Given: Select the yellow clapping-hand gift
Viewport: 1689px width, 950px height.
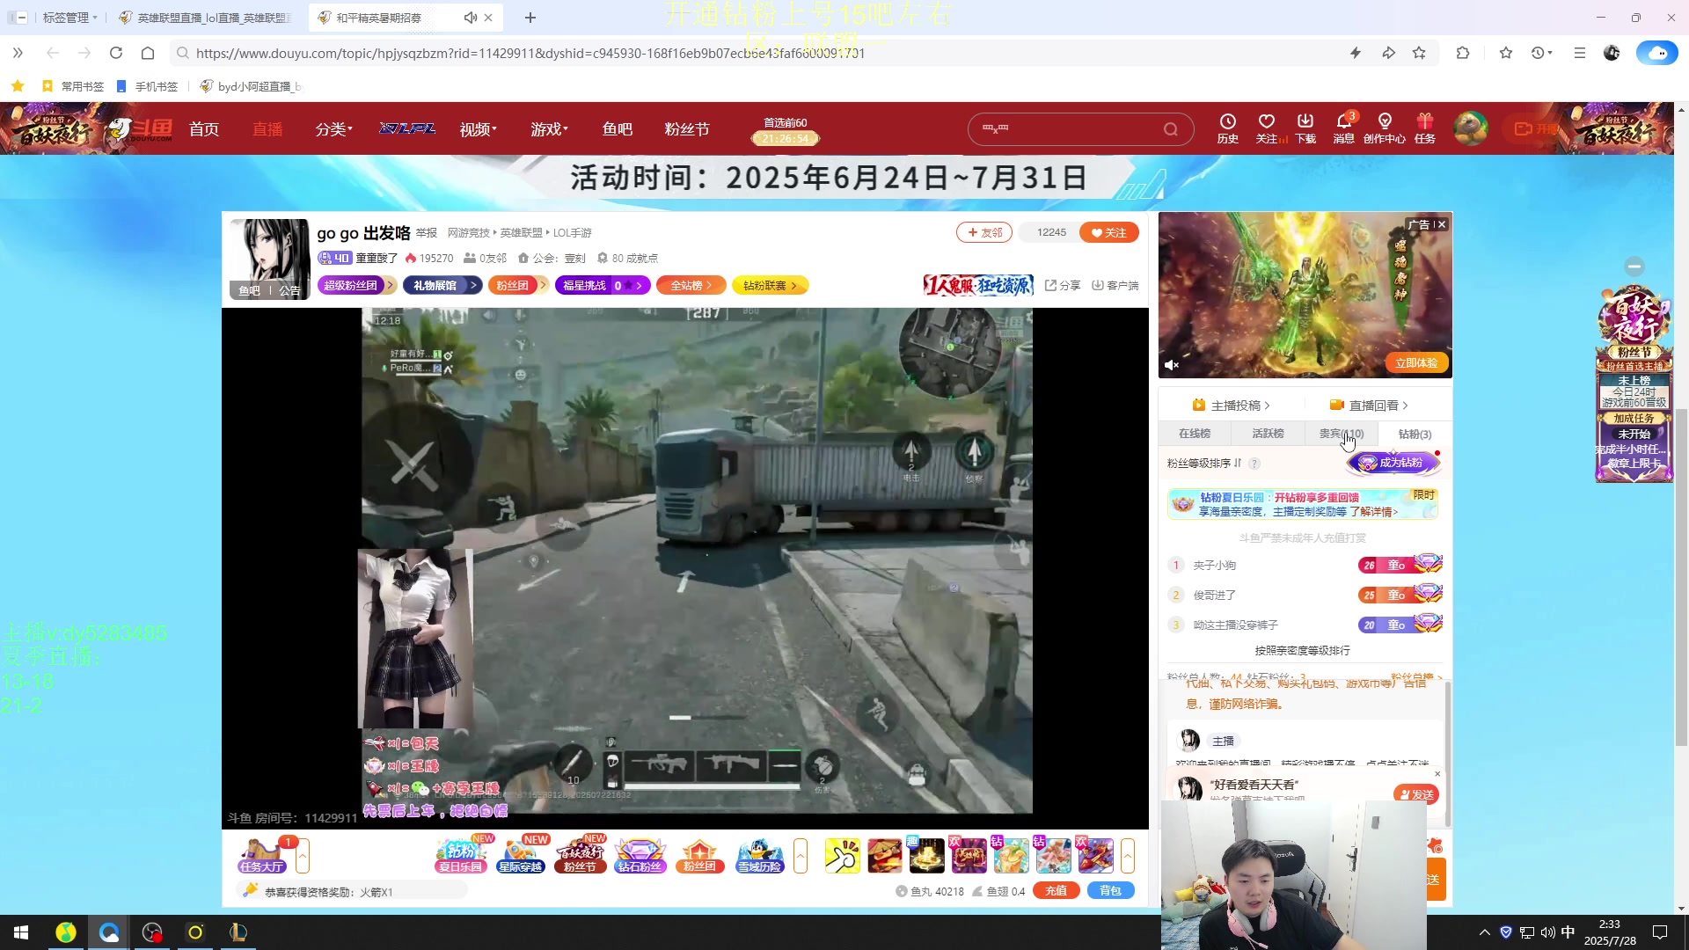Looking at the screenshot, I should pyautogui.click(x=843, y=855).
